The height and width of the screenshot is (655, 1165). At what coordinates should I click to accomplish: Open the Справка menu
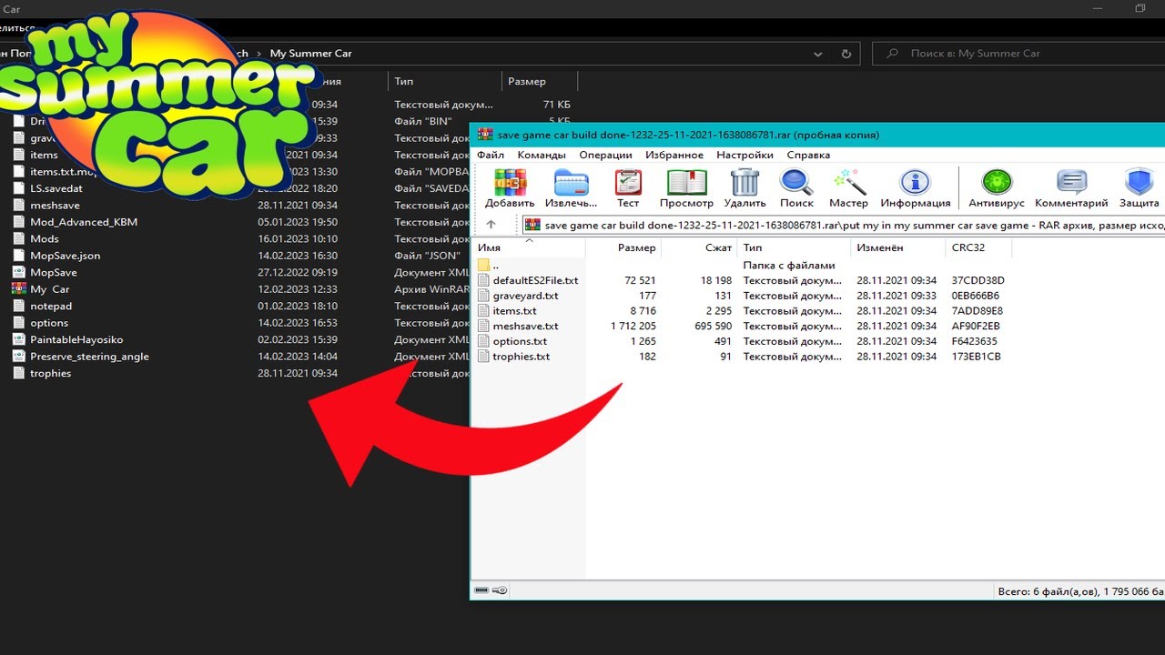(808, 155)
